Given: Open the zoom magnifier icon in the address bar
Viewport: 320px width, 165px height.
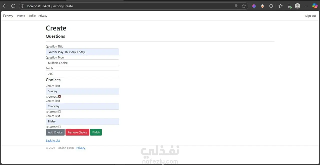Looking at the screenshot, I should coord(236,6).
